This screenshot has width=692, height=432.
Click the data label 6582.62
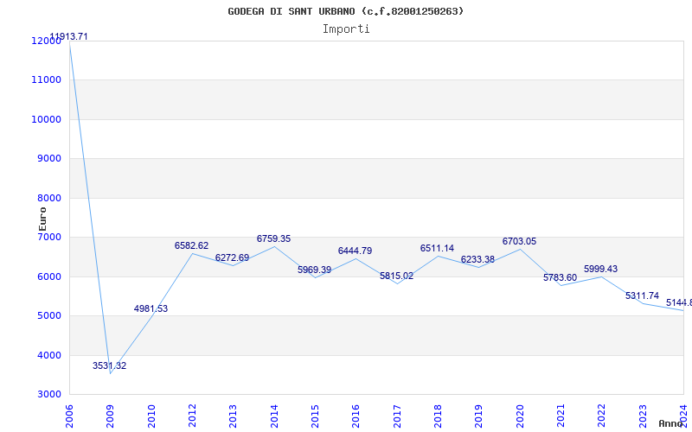coord(191,245)
